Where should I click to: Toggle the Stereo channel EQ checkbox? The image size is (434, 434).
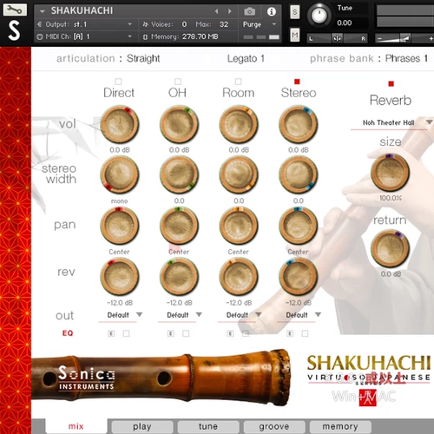[305, 333]
